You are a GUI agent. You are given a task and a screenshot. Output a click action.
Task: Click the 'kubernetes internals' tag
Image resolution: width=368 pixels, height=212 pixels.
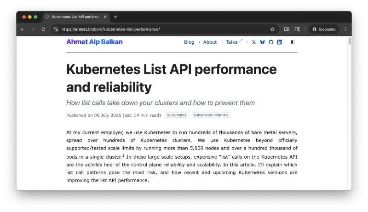tap(211, 115)
